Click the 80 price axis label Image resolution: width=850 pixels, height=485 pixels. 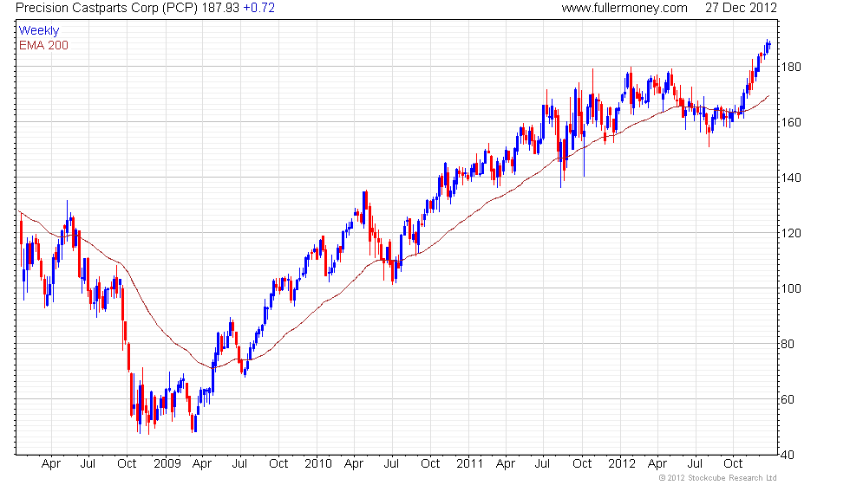click(788, 345)
